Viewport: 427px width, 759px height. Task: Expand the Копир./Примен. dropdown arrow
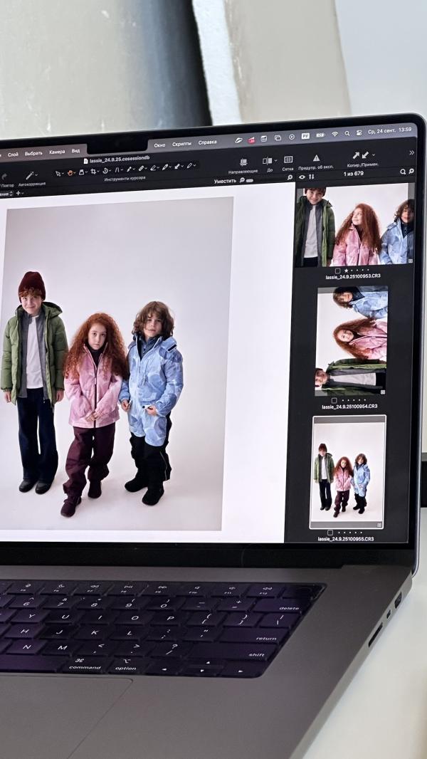click(x=374, y=155)
